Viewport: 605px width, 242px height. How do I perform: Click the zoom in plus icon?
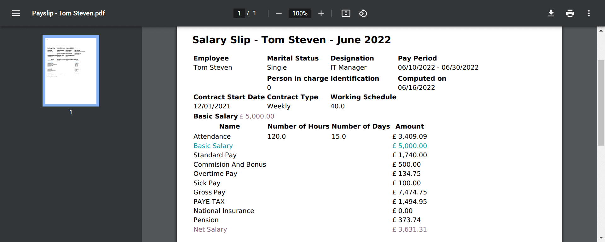pyautogui.click(x=321, y=13)
